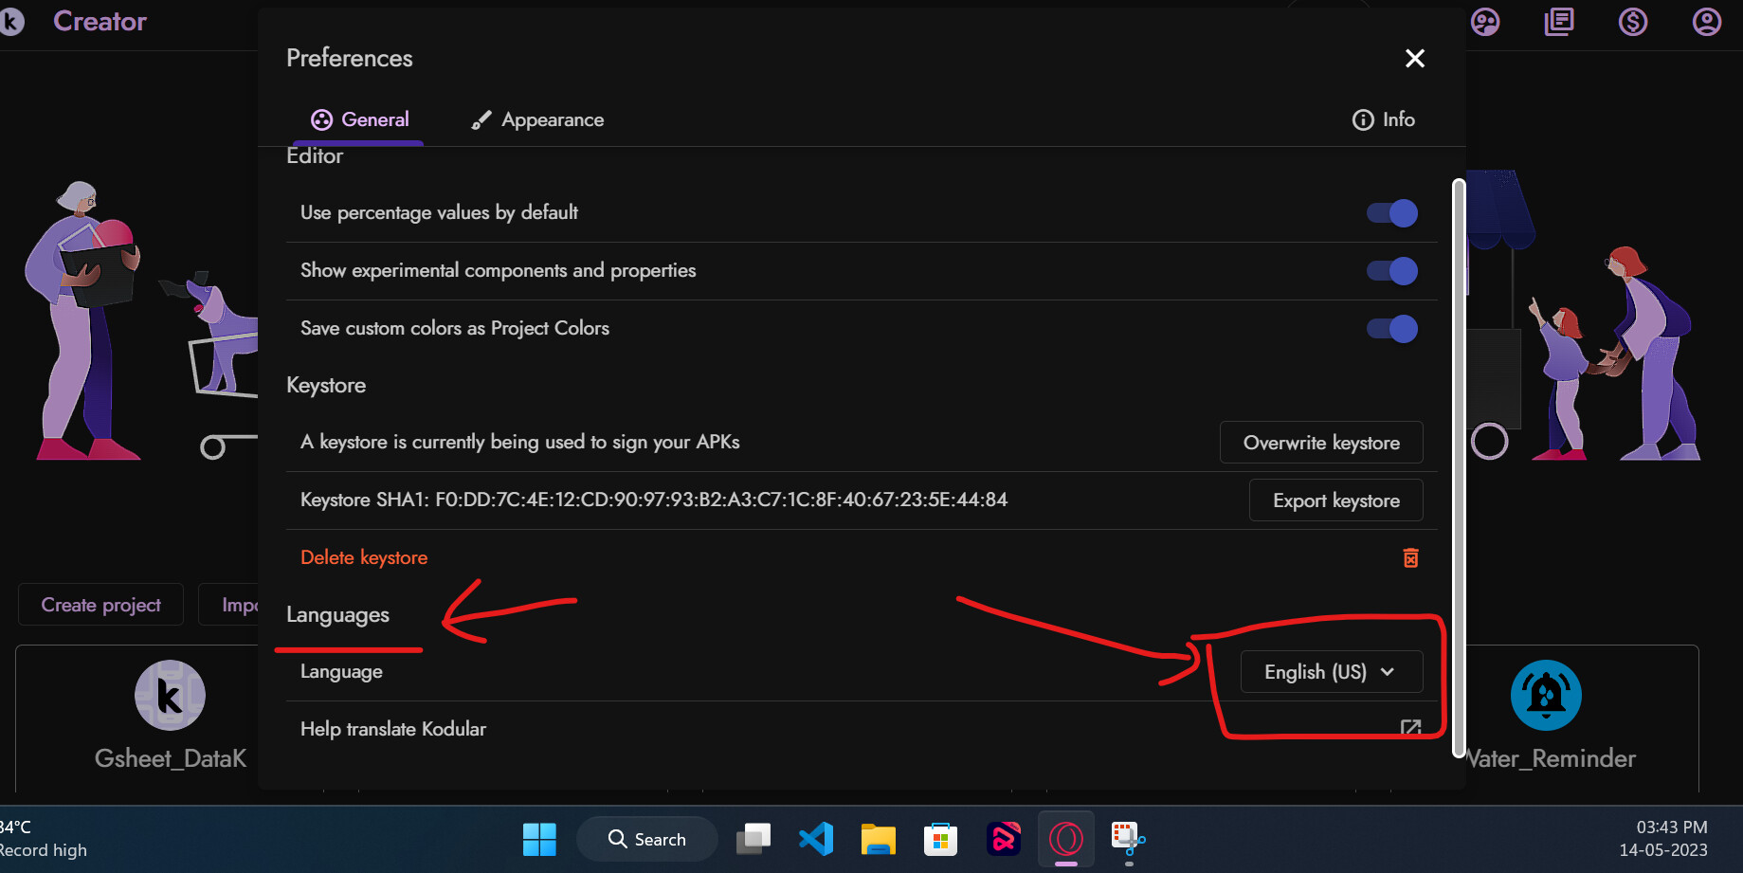Toggle Use percentage values by default

pos(1391,213)
